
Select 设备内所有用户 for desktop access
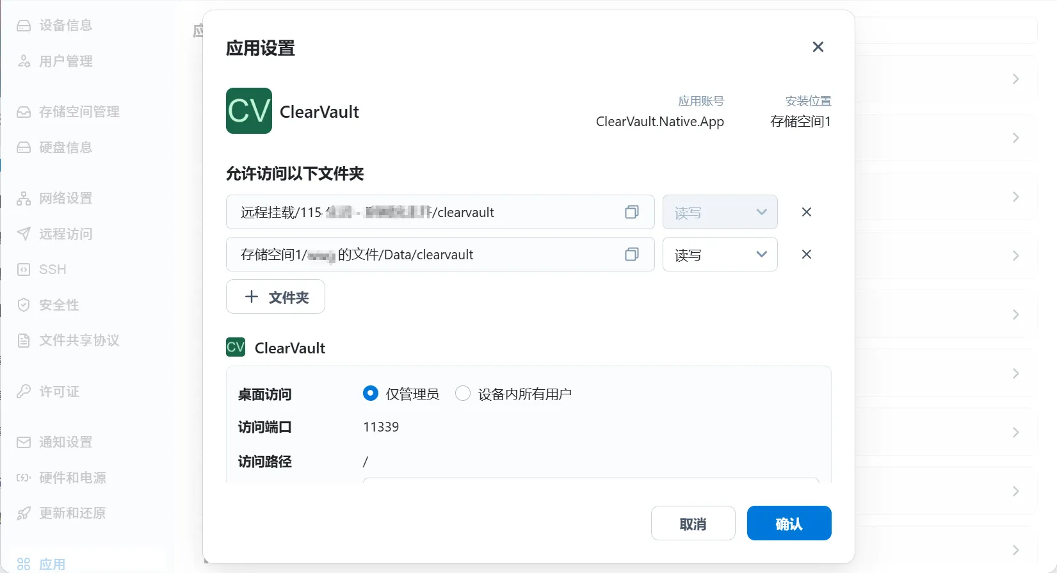[x=463, y=393]
